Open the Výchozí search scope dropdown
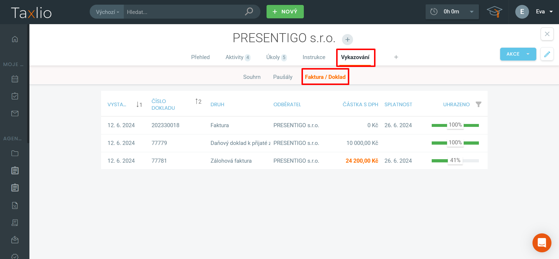This screenshot has height=259, width=559. 107,12
